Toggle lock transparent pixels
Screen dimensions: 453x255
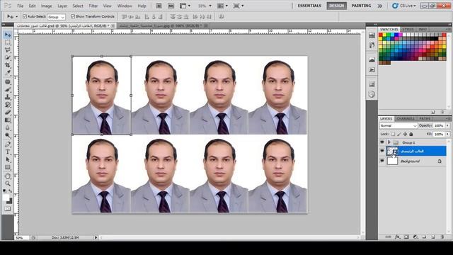coord(393,134)
